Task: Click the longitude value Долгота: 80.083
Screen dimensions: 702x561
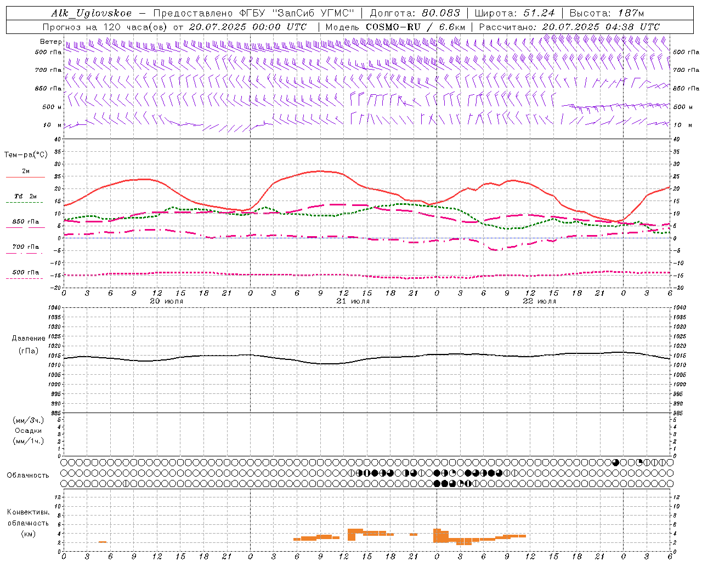Action: (x=415, y=13)
